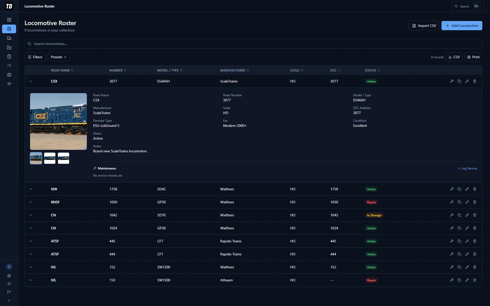Delete NS 153 using the trash icon
The width and height of the screenshot is (490, 306).
click(475, 280)
